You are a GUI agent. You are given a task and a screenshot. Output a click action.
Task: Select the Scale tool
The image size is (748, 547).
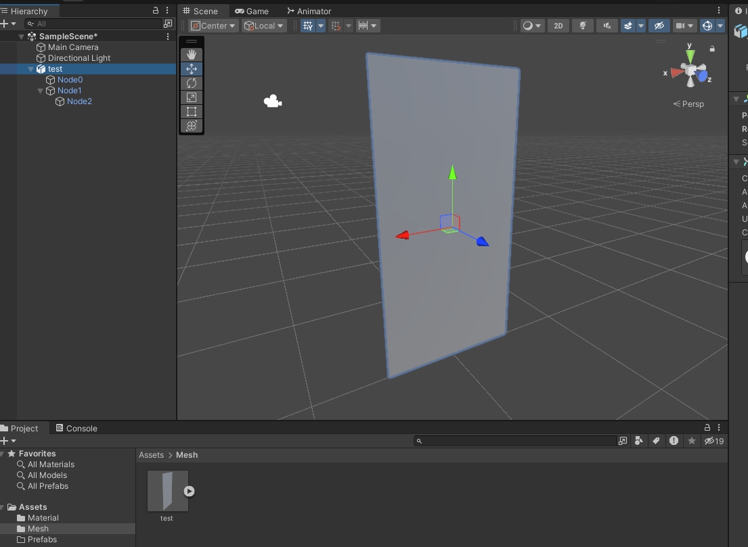tap(192, 97)
